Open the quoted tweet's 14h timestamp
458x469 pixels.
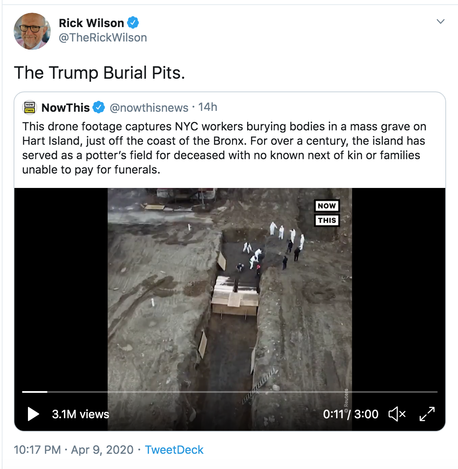[x=207, y=108]
